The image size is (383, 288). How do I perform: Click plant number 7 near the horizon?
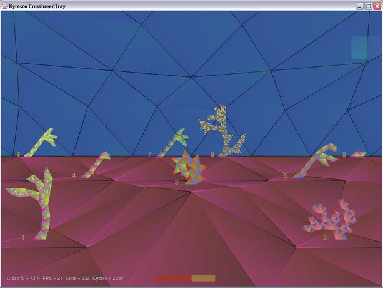(173, 143)
